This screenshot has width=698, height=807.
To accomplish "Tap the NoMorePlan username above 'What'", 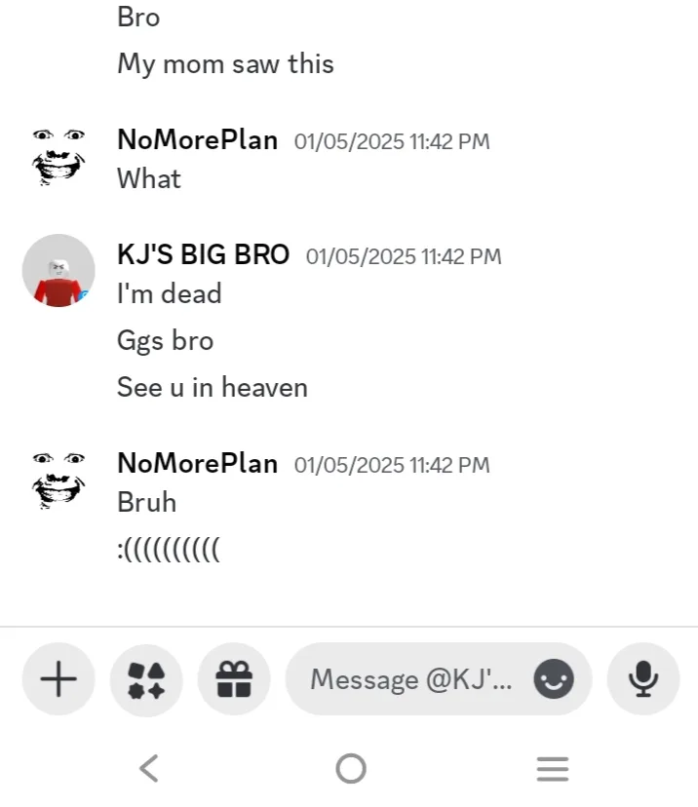I will click(198, 140).
